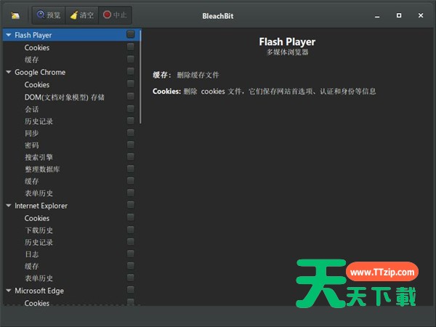Screen dimensions: 436x327
Task: Enable the Flash Player checkbox
Action: pos(130,34)
